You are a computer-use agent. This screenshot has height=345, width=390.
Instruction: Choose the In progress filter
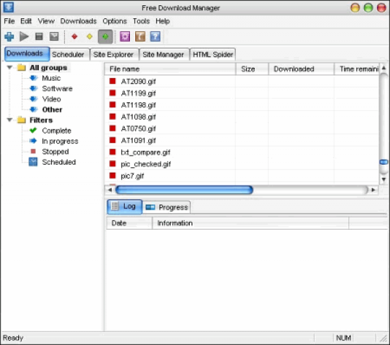coord(60,141)
